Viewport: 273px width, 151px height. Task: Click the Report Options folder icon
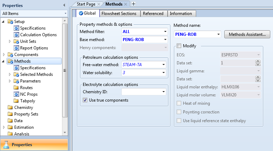point(16,48)
